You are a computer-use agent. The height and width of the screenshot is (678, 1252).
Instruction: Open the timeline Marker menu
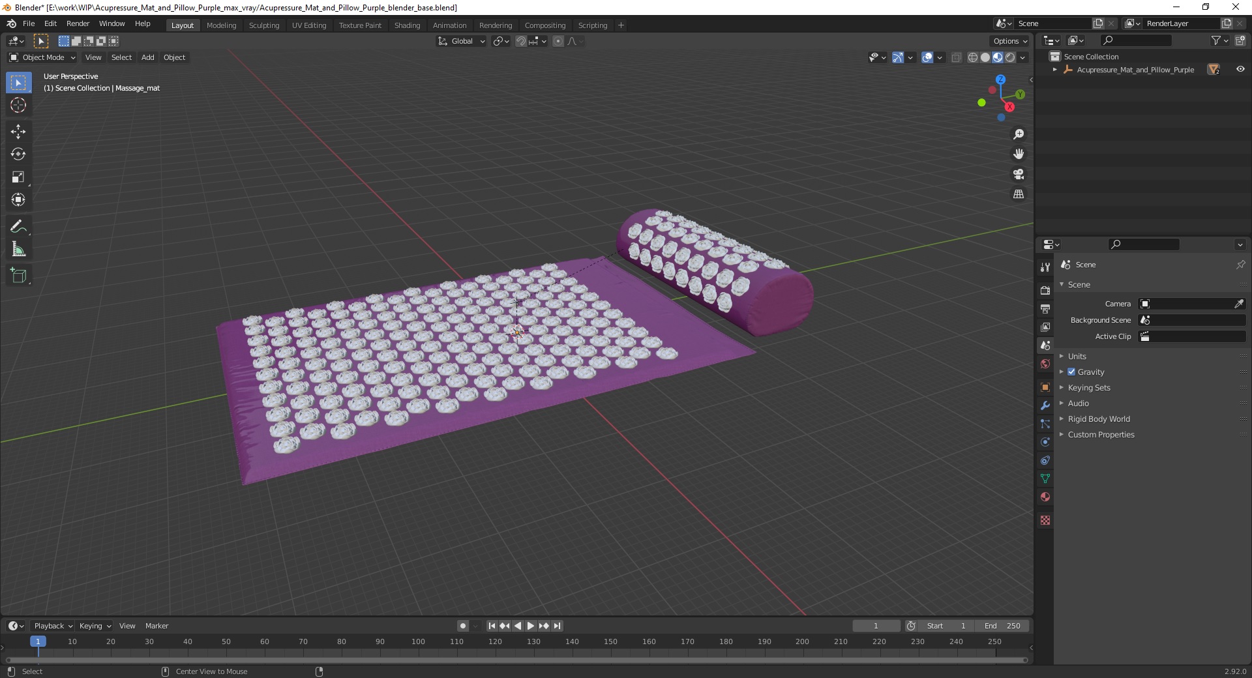click(x=156, y=626)
